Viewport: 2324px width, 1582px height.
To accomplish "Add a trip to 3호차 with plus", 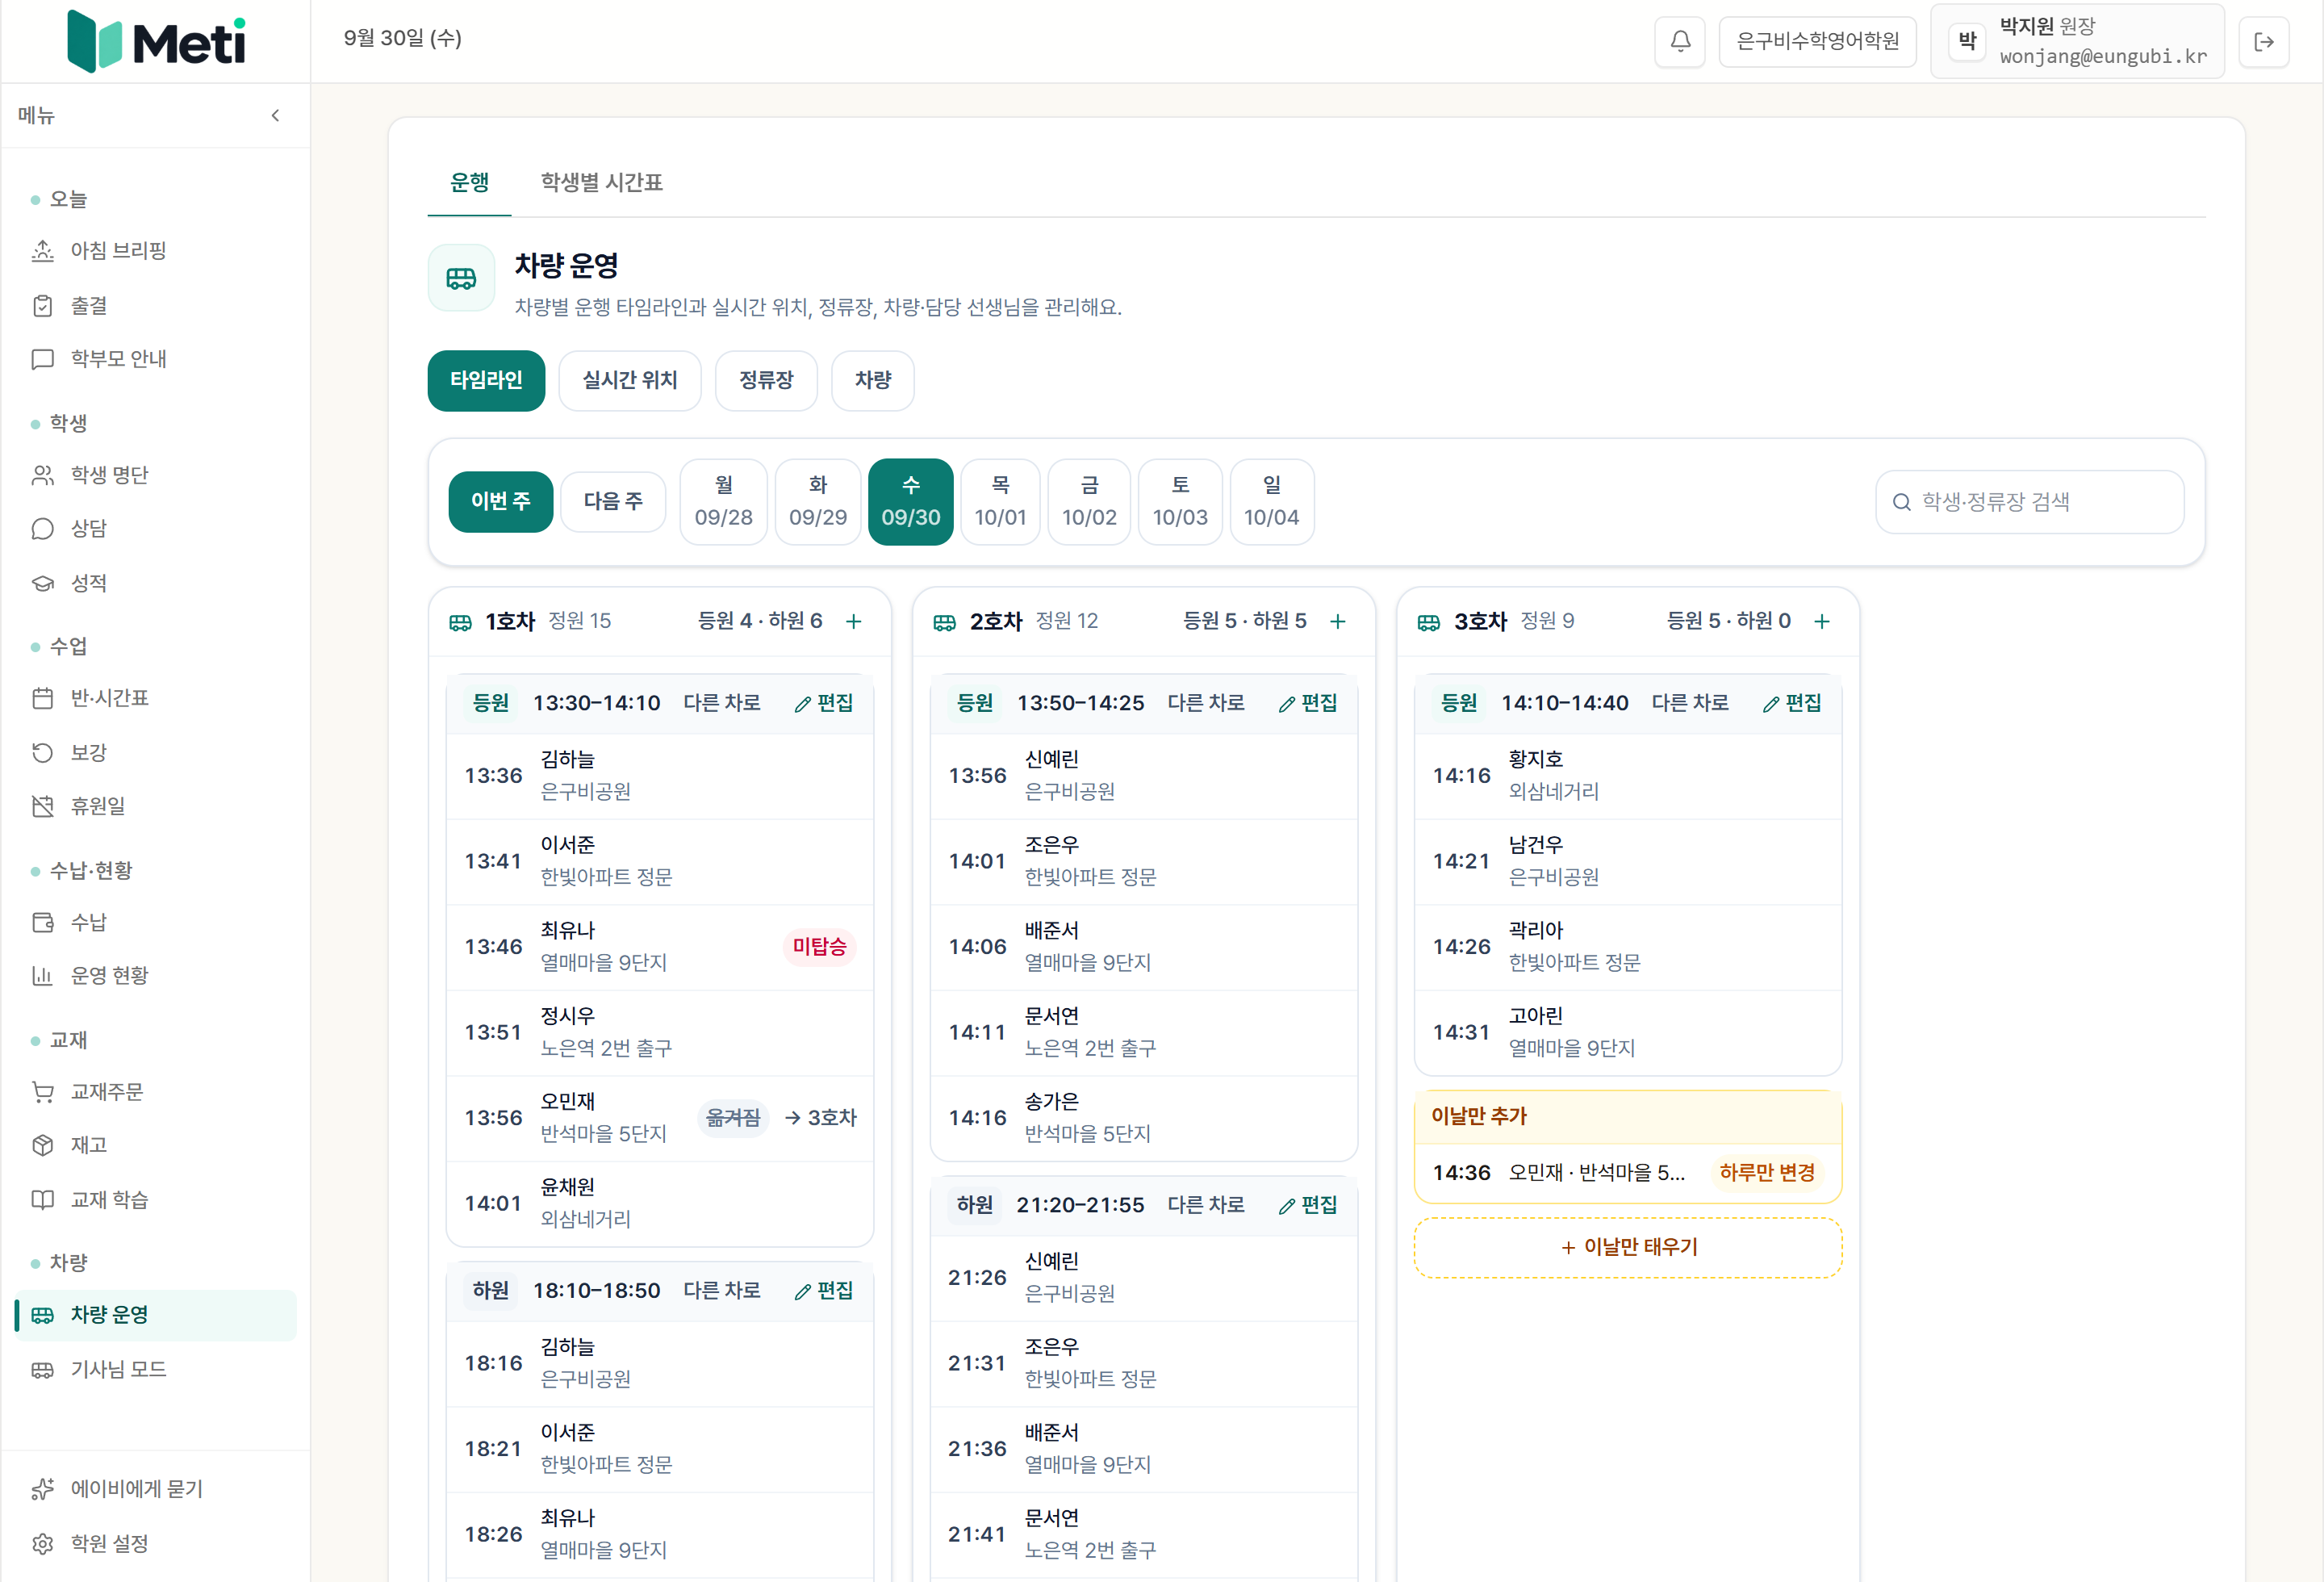I will [1821, 621].
